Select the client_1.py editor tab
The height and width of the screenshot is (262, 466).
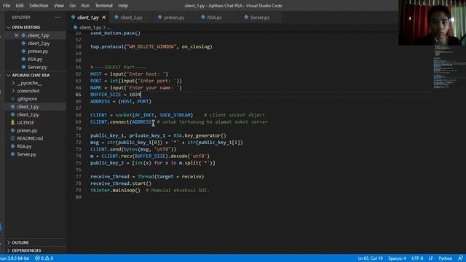pyautogui.click(x=87, y=17)
